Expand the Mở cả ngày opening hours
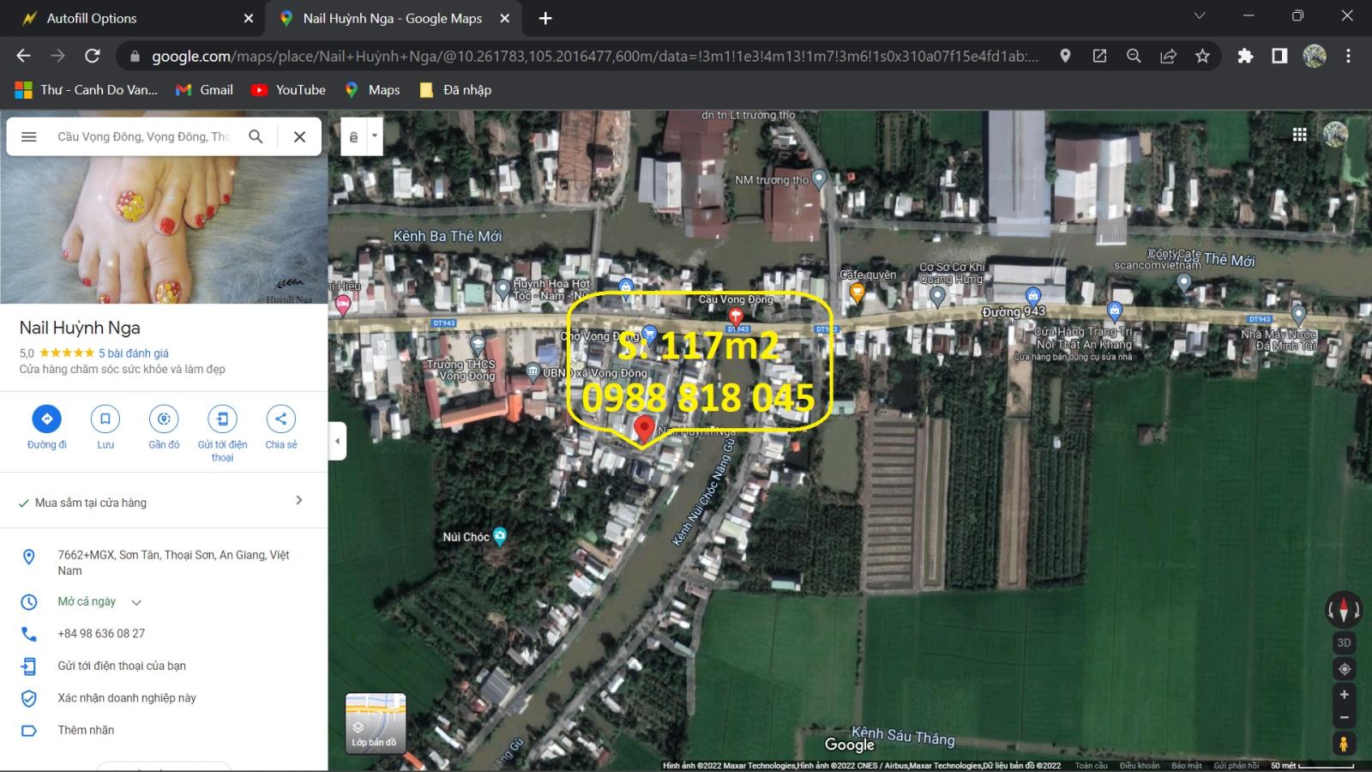 pyautogui.click(x=99, y=602)
